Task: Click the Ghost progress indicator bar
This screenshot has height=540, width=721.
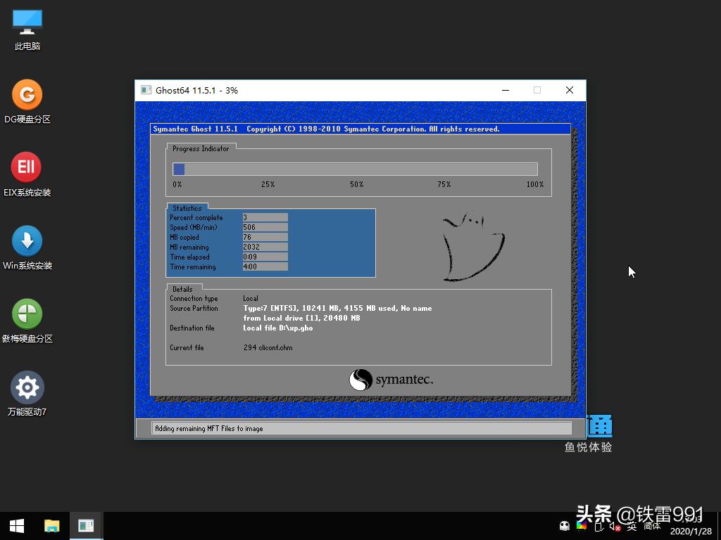Action: coord(355,169)
